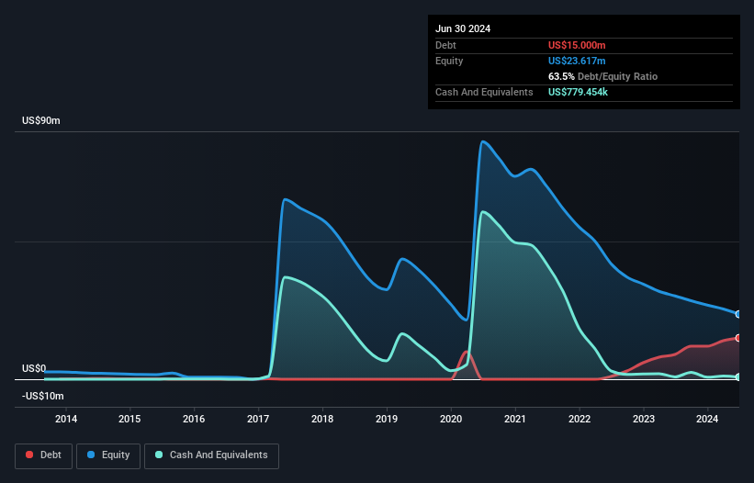Image resolution: width=754 pixels, height=483 pixels.
Task: Click Cash And Equivalents label in tooltip
Action: [484, 92]
